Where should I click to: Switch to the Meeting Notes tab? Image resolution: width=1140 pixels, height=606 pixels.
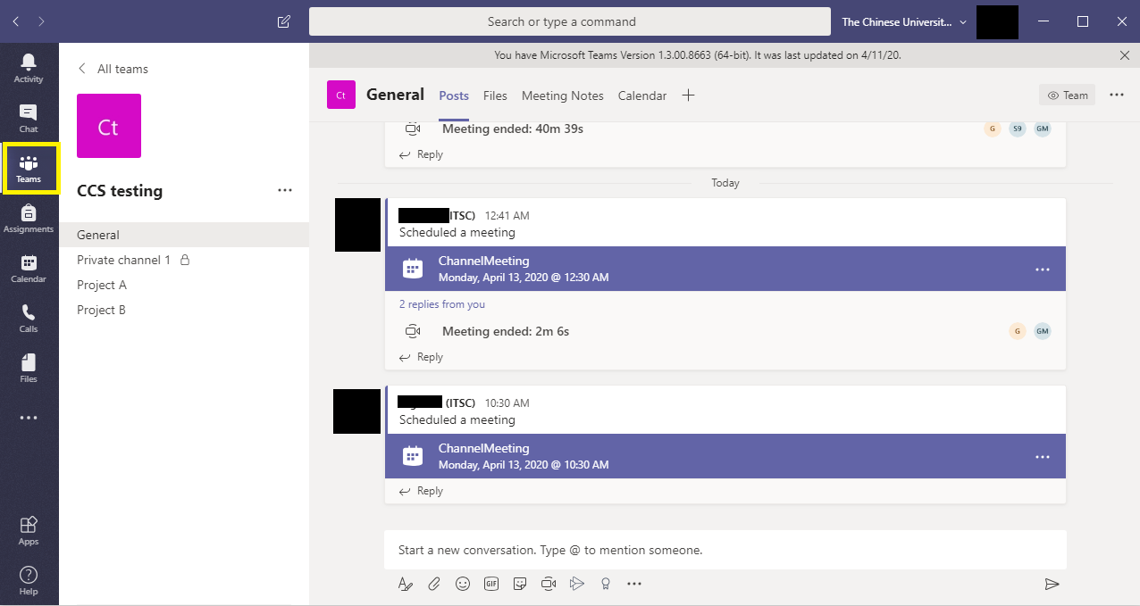click(563, 95)
